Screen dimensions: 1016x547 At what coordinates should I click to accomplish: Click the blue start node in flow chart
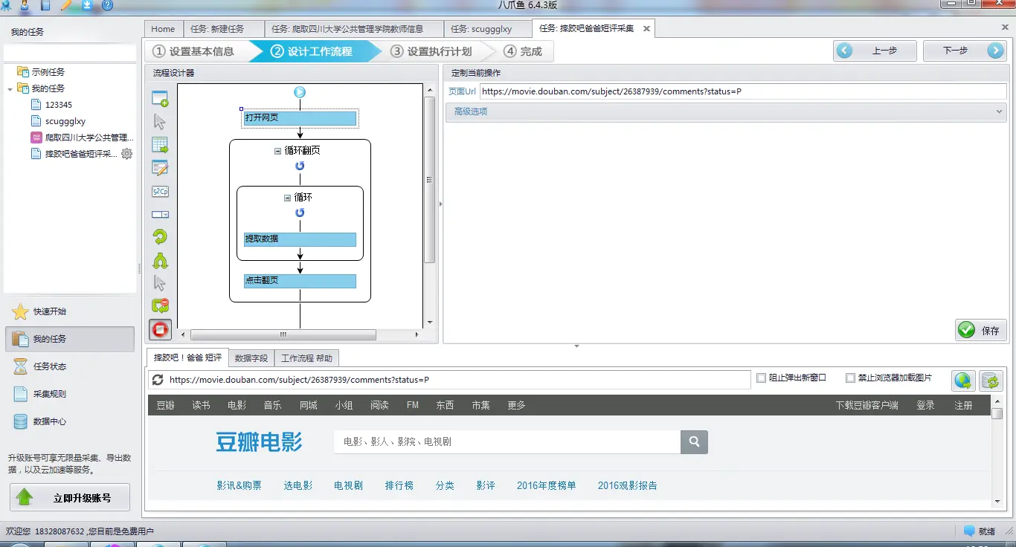coord(300,93)
